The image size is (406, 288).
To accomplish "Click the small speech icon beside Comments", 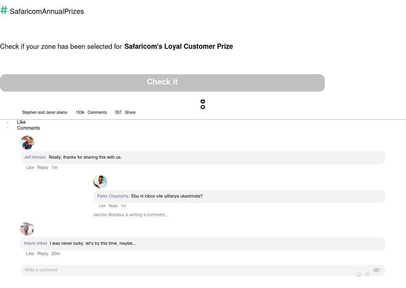I will (8, 128).
